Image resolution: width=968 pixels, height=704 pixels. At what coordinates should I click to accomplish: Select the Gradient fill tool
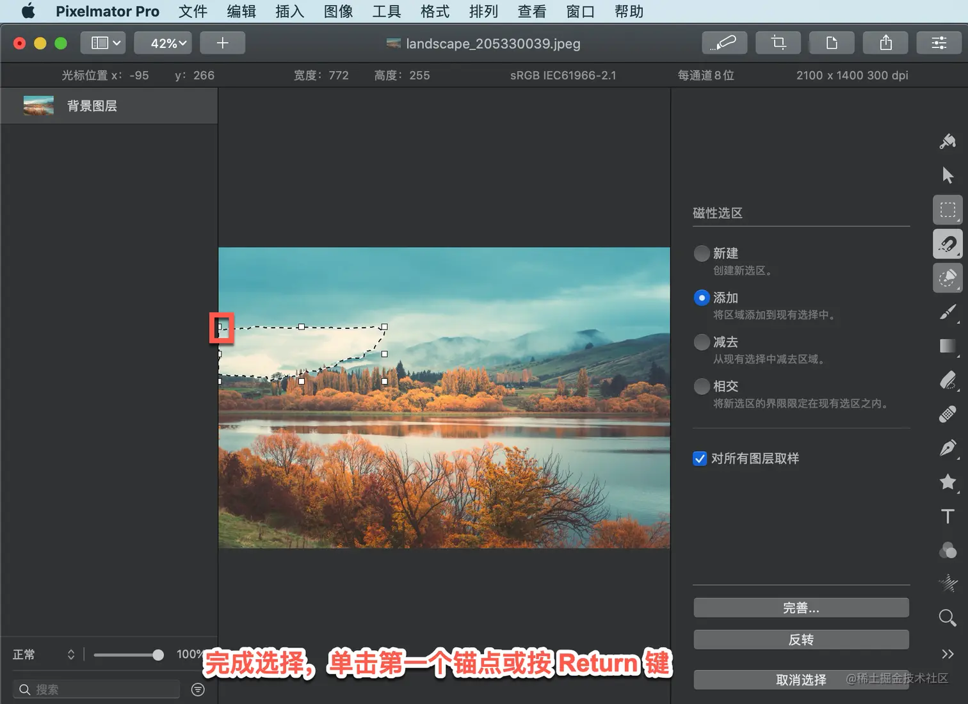(948, 346)
